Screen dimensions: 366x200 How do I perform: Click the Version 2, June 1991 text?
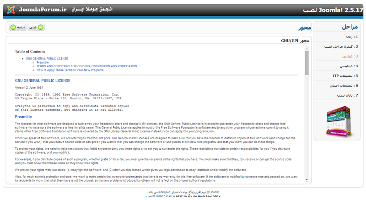point(29,88)
